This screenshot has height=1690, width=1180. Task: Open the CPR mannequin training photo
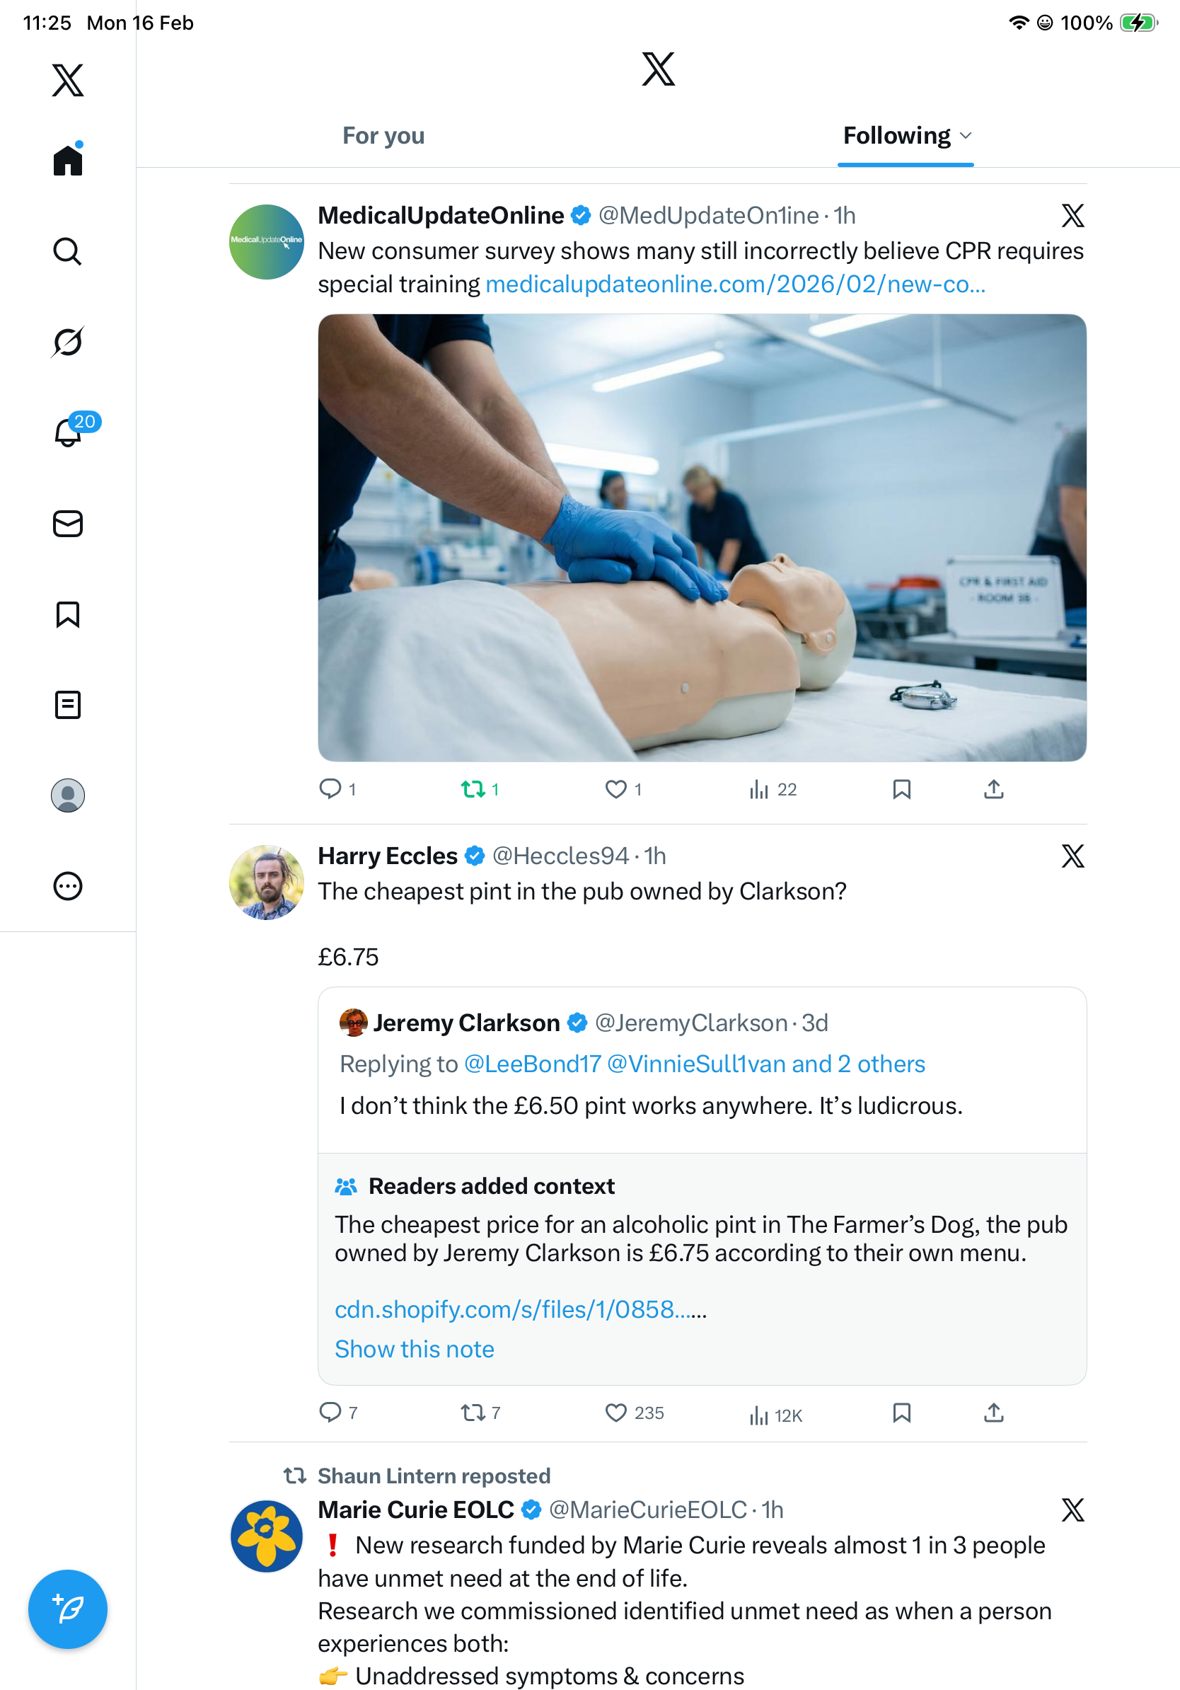click(702, 537)
